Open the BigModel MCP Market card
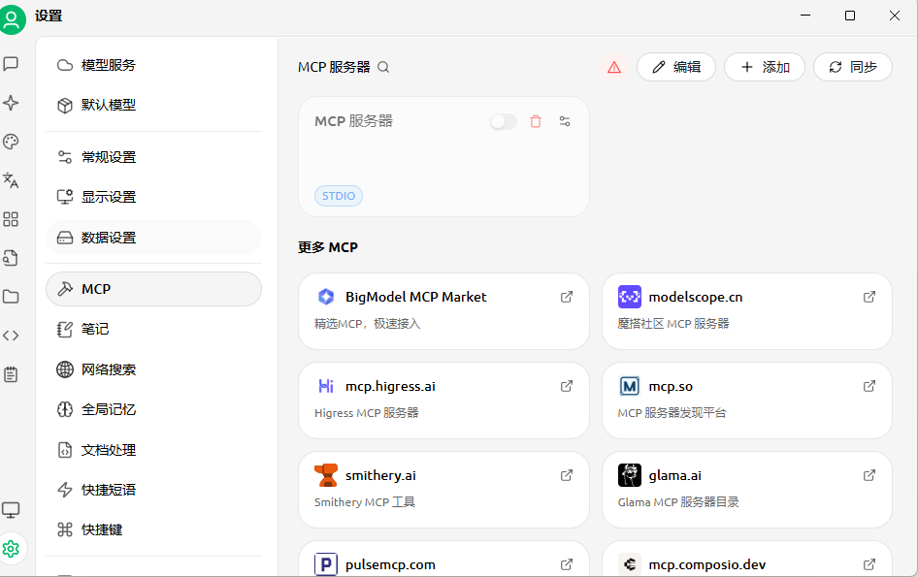The height and width of the screenshot is (577, 918). pyautogui.click(x=443, y=311)
